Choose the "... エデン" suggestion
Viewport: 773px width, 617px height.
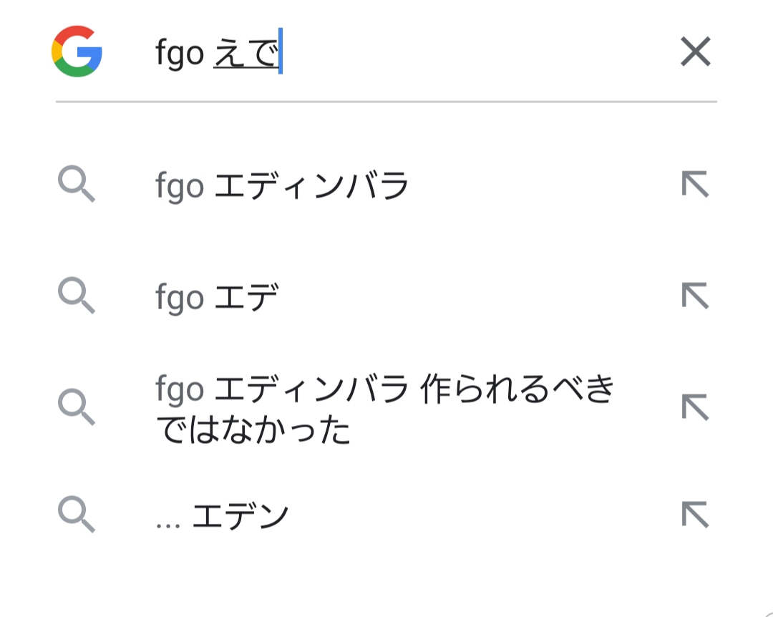point(222,516)
